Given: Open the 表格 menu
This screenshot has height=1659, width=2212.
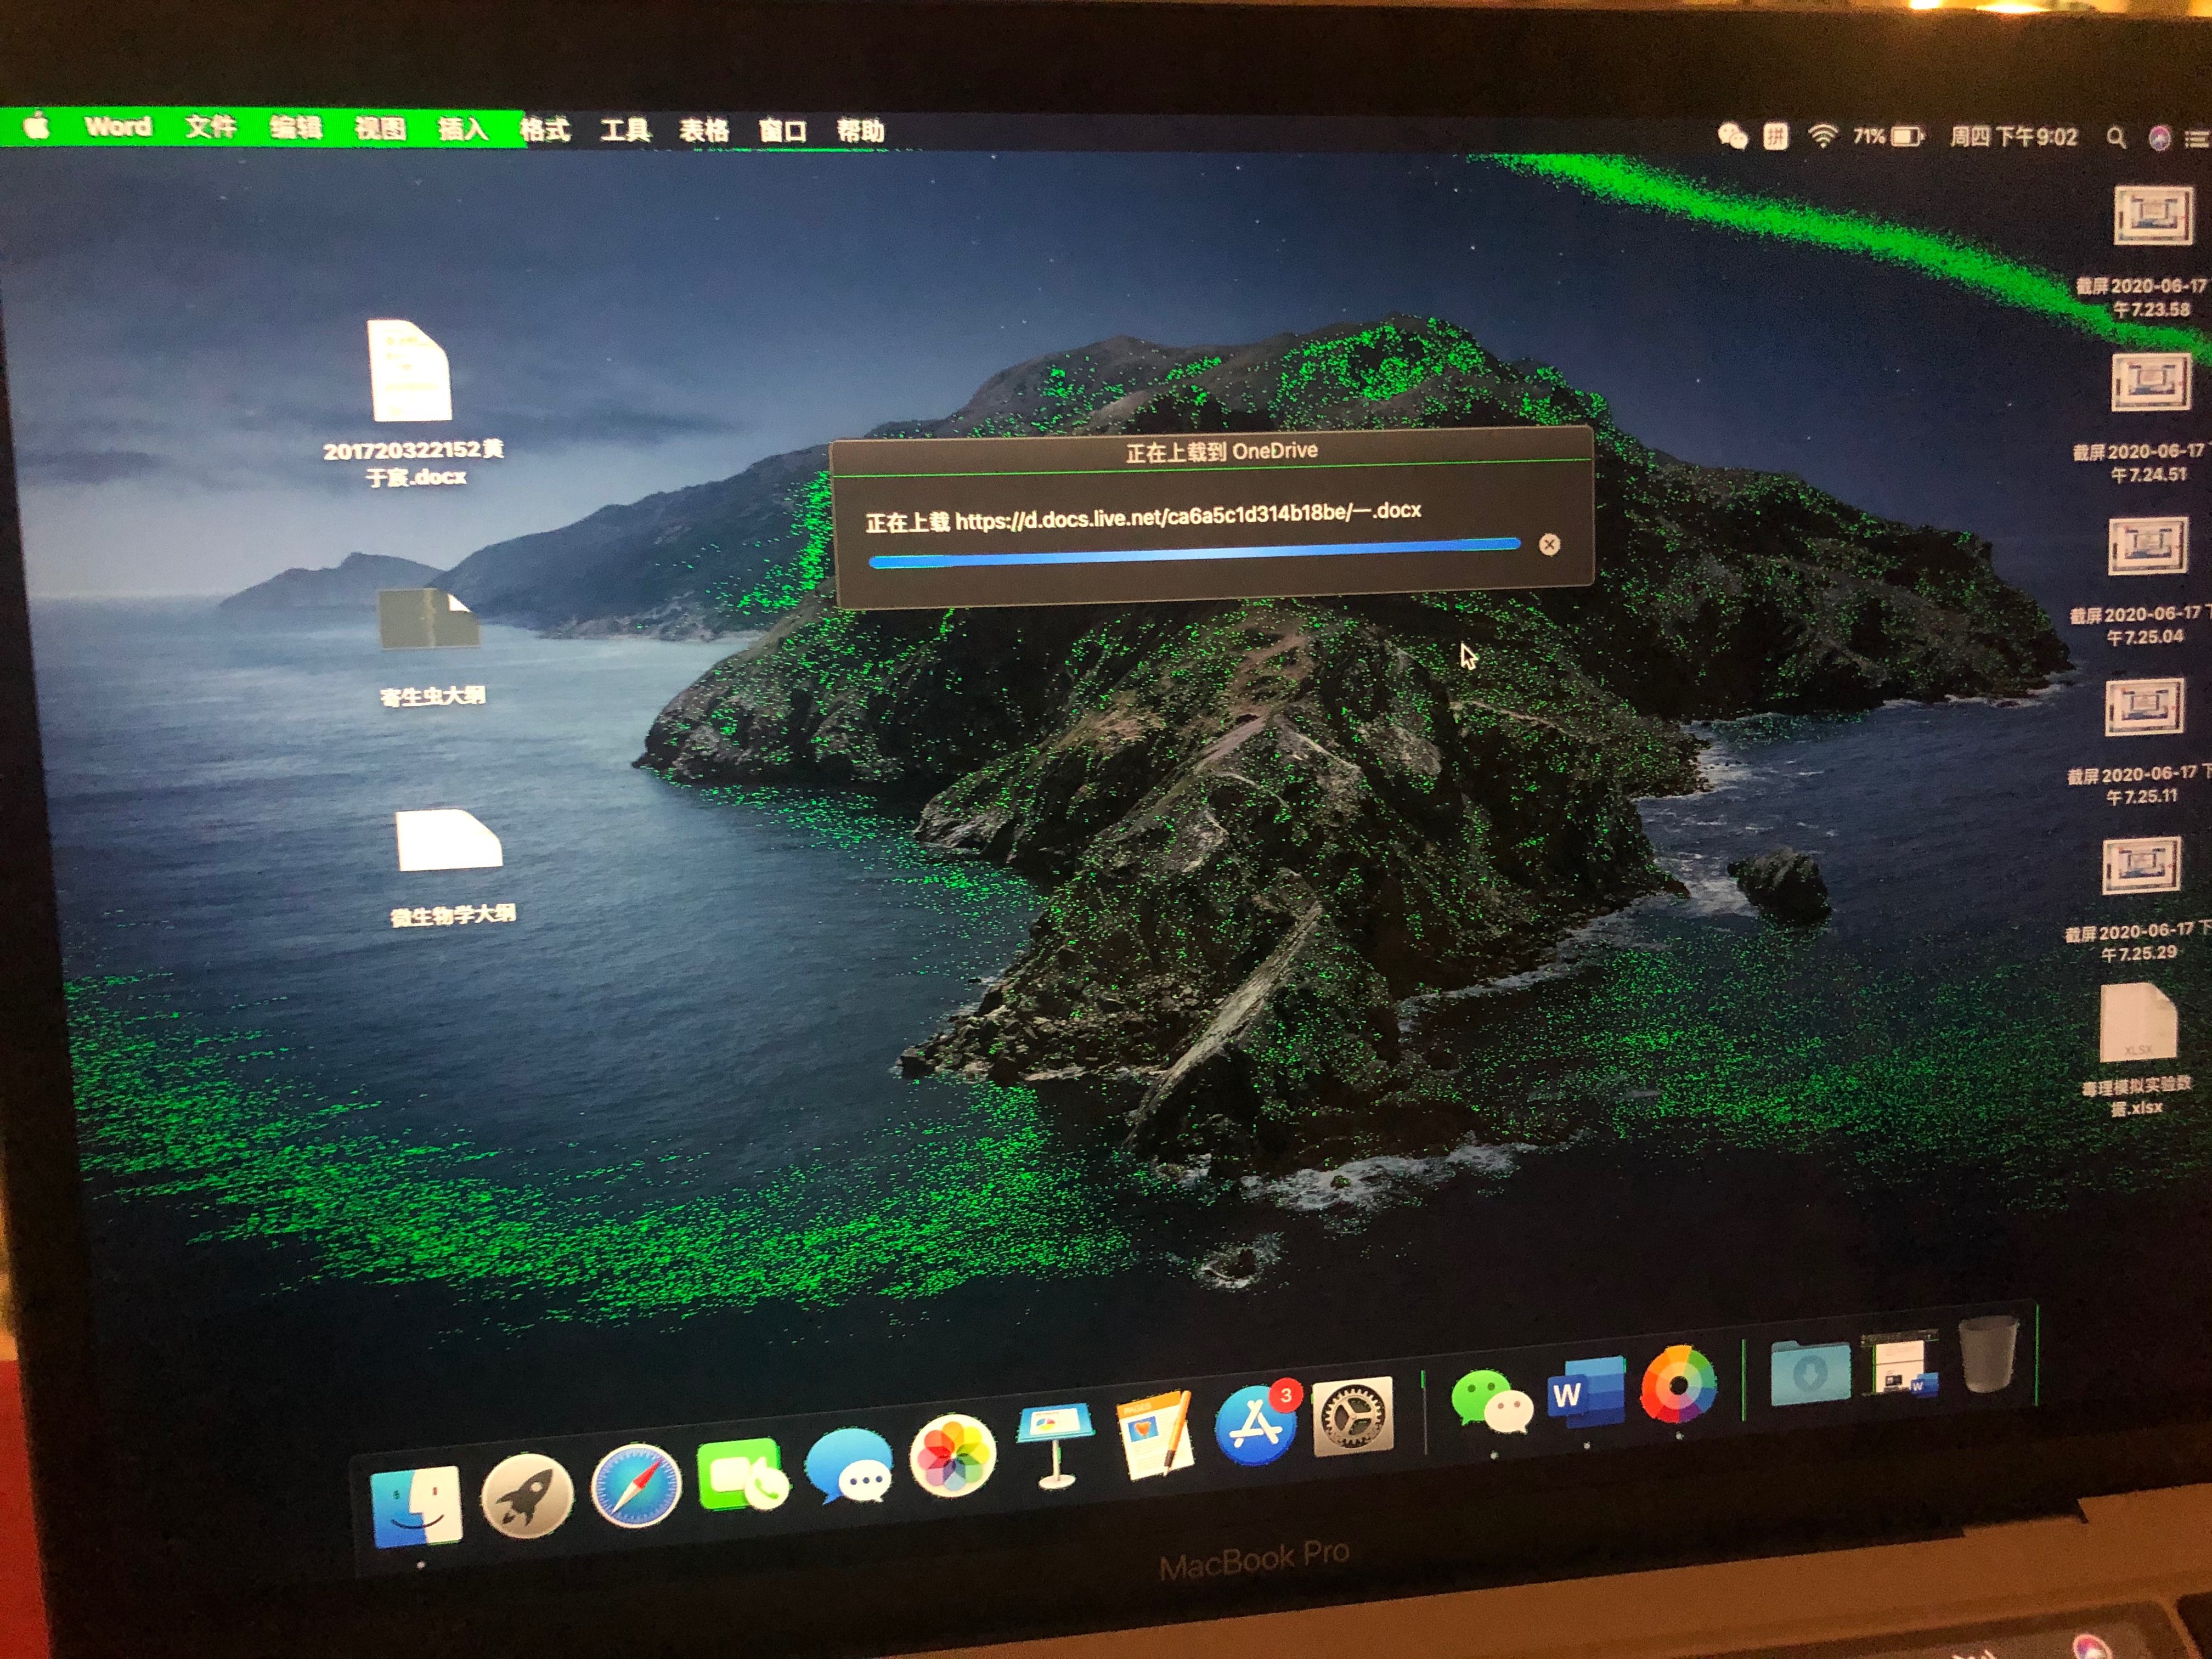Looking at the screenshot, I should point(703,131).
